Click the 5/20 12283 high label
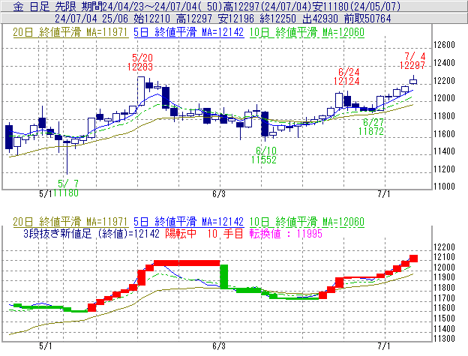468x356 pixels. [140, 62]
